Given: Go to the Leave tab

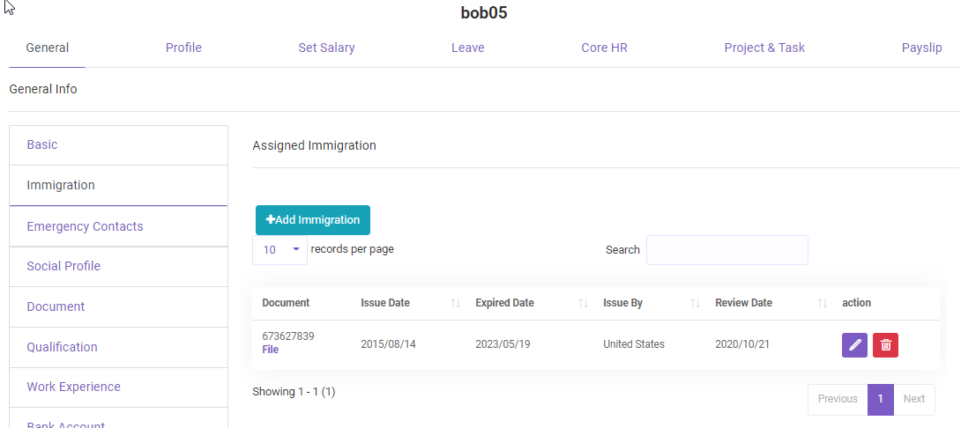Looking at the screenshot, I should point(467,48).
